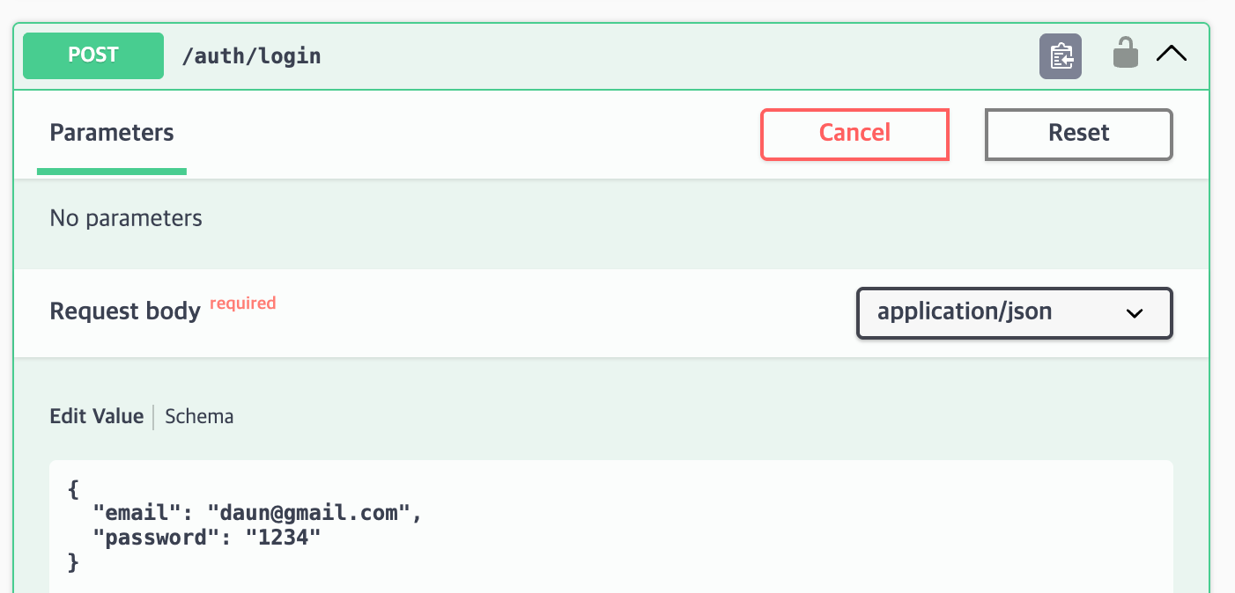This screenshot has width=1235, height=593.
Task: Click the green POST method badge
Action: pos(93,55)
